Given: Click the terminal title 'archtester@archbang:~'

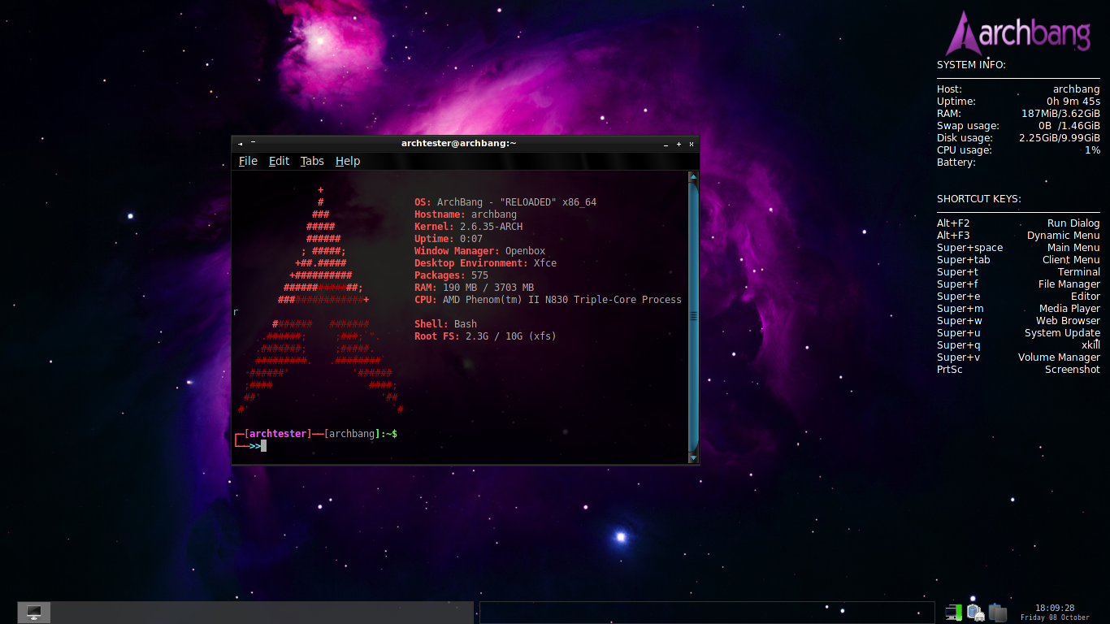Looking at the screenshot, I should pos(458,143).
